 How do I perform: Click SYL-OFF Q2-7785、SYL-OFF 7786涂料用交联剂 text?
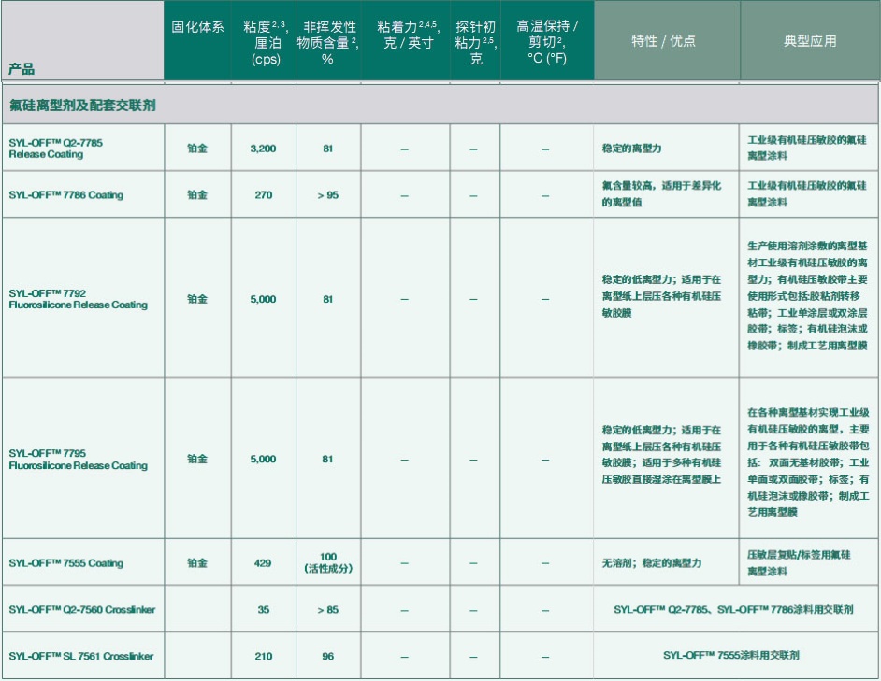click(x=734, y=610)
